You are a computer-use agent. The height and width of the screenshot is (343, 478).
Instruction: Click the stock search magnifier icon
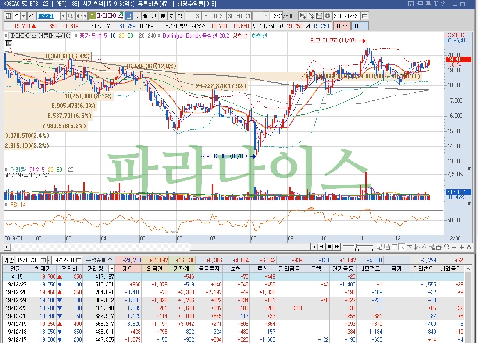tap(71, 16)
